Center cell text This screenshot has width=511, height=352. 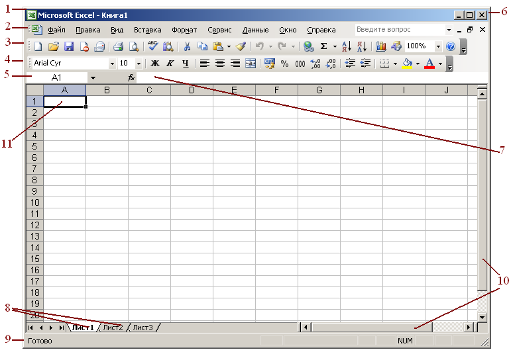click(x=220, y=64)
